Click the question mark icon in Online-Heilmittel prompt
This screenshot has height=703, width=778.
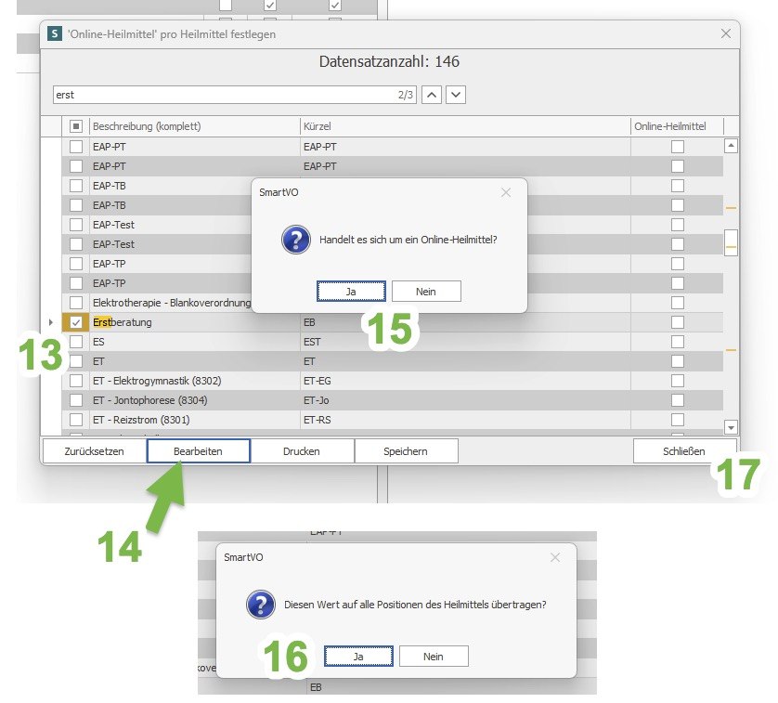(295, 240)
